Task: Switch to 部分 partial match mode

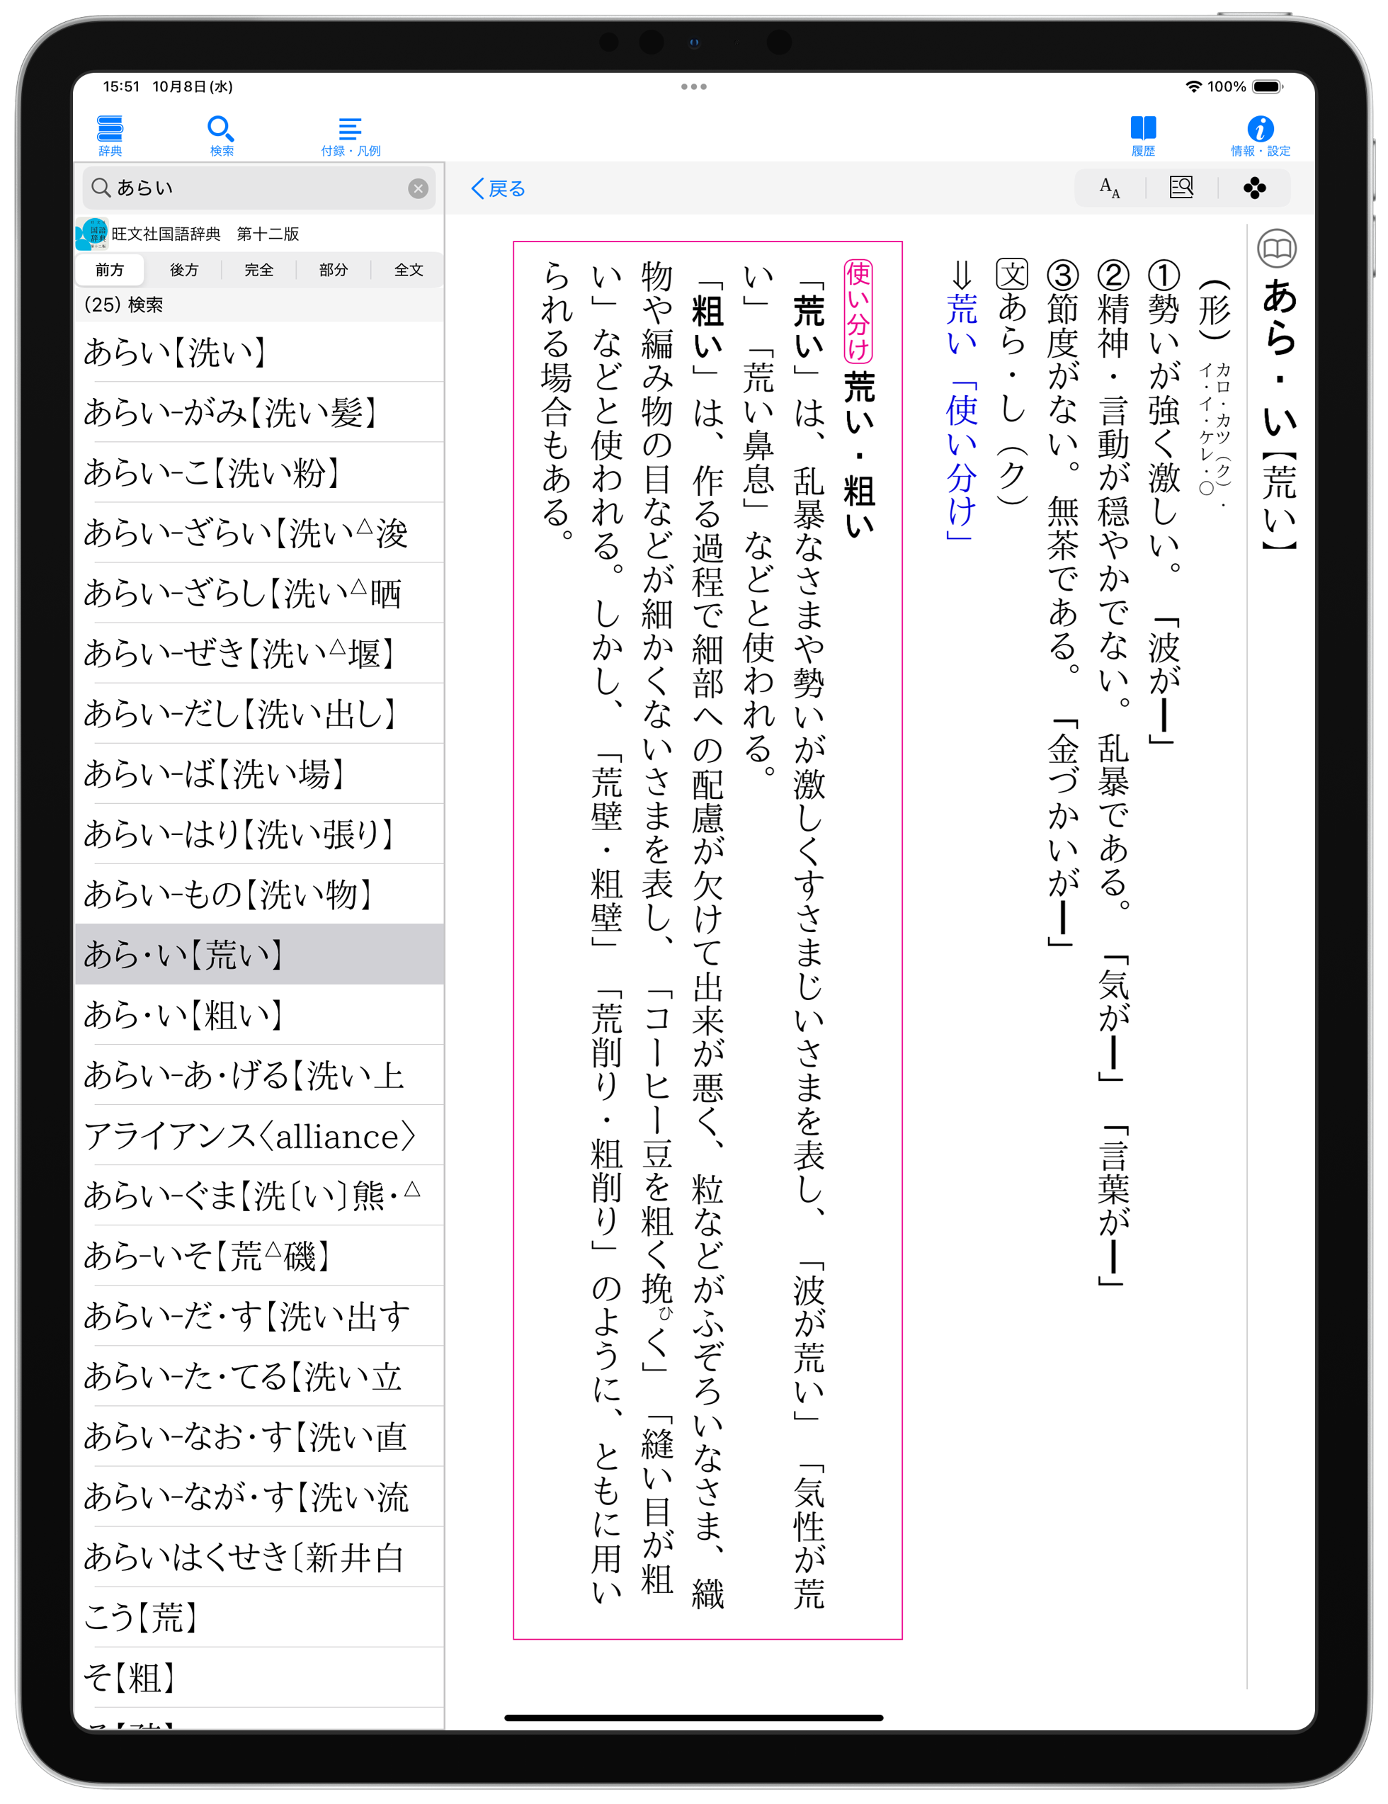Action: (333, 270)
